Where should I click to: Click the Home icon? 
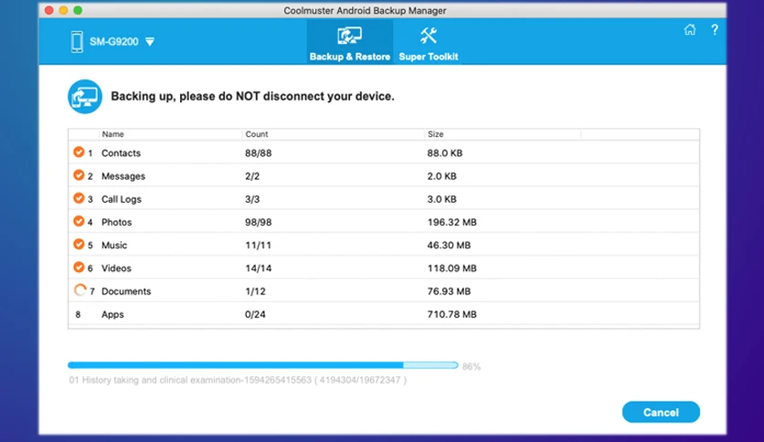click(689, 30)
